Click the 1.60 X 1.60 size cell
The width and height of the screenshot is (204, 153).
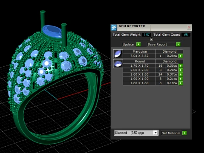(x=139, y=74)
